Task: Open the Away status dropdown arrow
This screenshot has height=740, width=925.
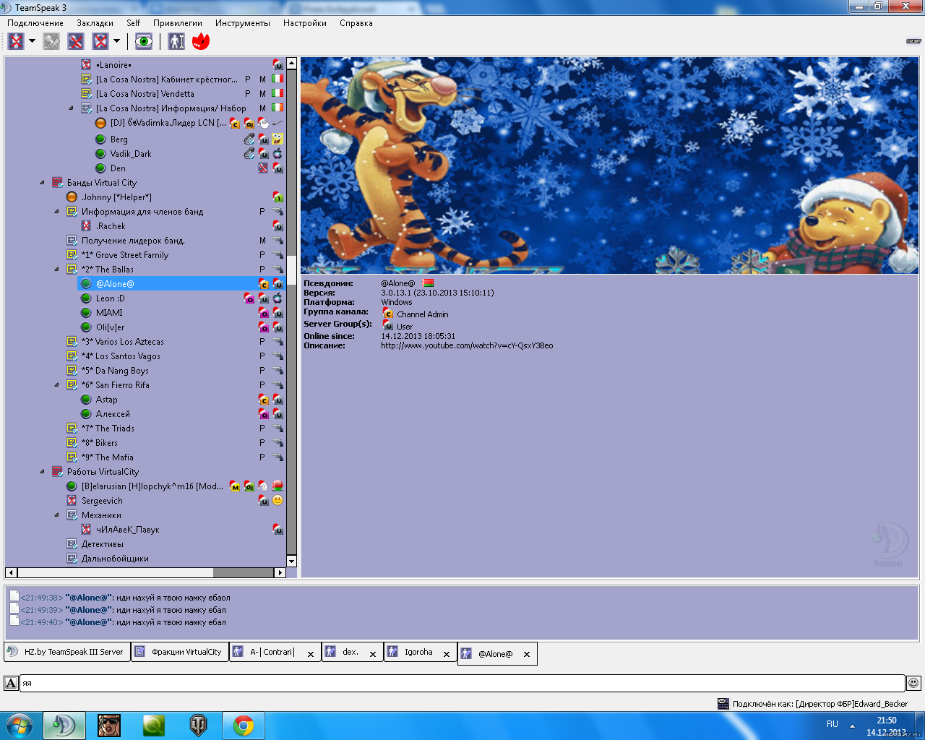Action: pos(32,41)
